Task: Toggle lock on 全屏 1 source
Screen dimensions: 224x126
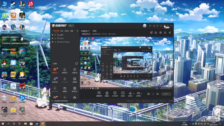Action: point(55,35)
